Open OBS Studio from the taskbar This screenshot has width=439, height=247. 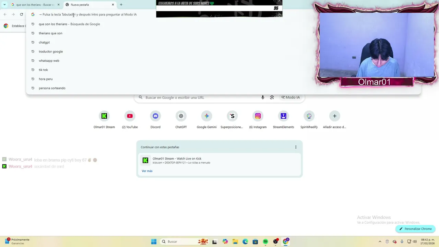275,242
